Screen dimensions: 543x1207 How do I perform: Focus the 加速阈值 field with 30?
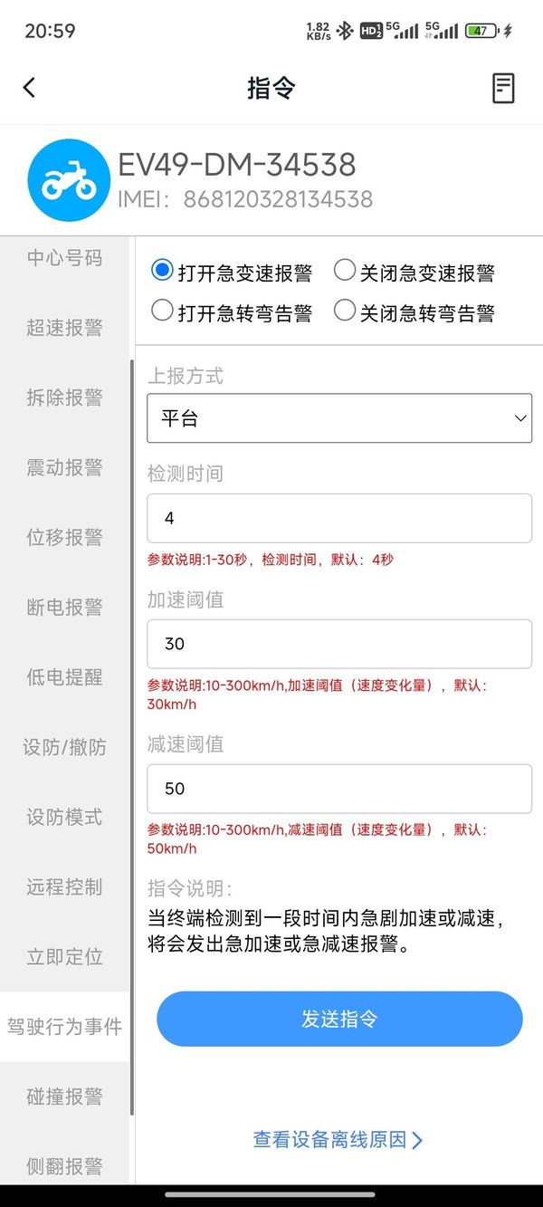[x=338, y=644]
